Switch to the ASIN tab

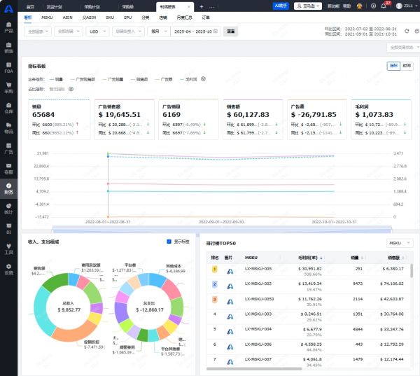[x=67, y=15]
